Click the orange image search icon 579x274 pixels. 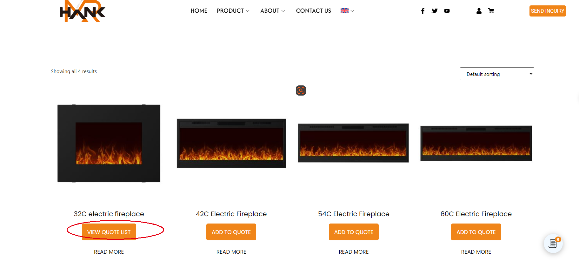[x=301, y=90]
